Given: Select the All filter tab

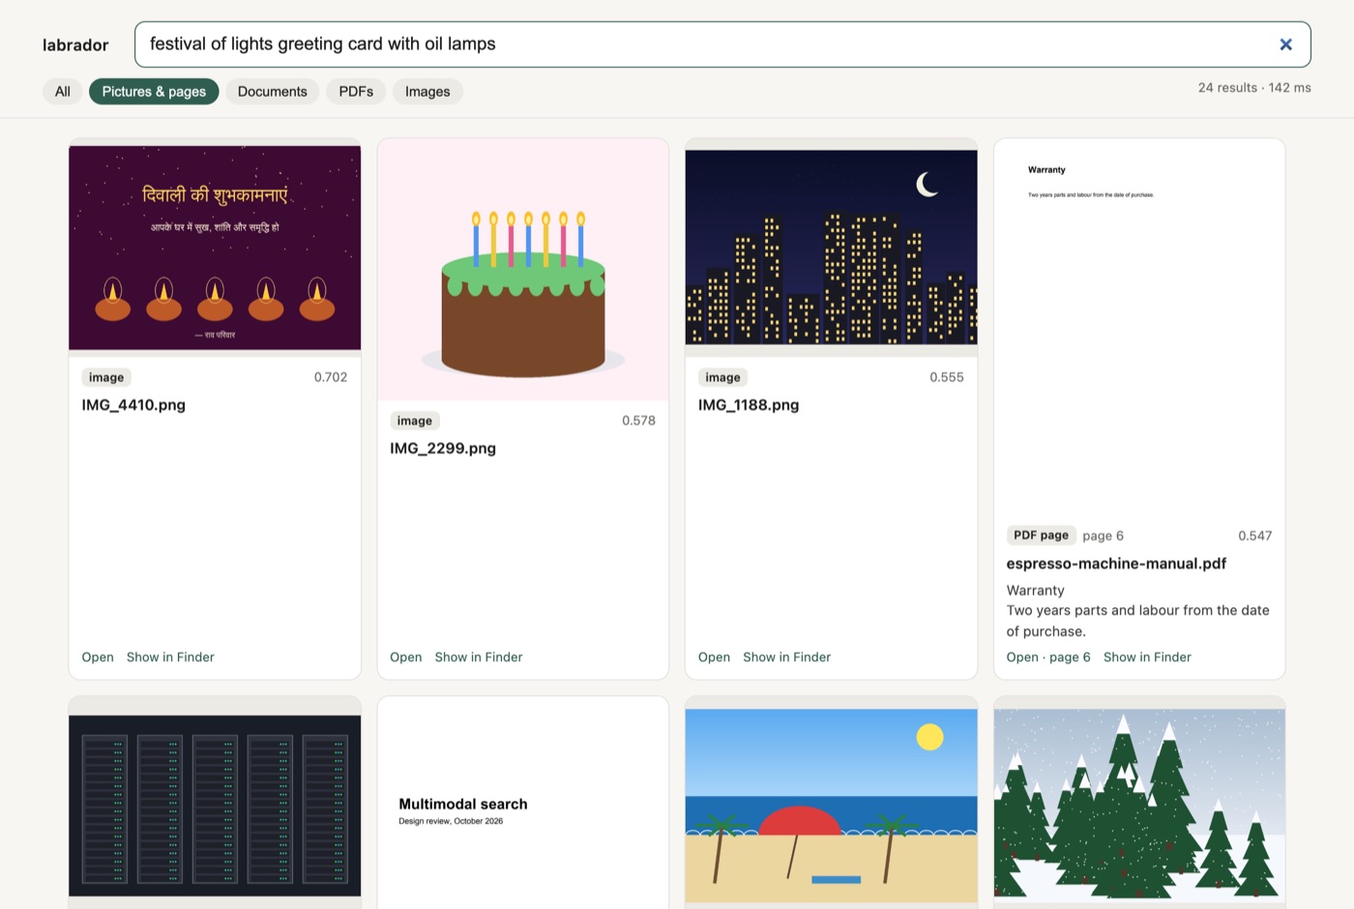Looking at the screenshot, I should pyautogui.click(x=63, y=92).
